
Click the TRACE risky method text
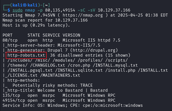point(87,85)
